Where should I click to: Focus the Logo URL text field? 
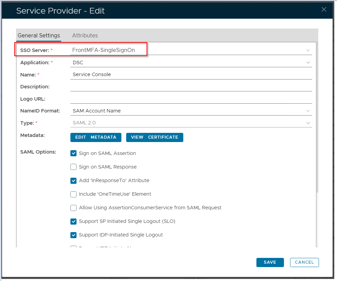pos(190,99)
